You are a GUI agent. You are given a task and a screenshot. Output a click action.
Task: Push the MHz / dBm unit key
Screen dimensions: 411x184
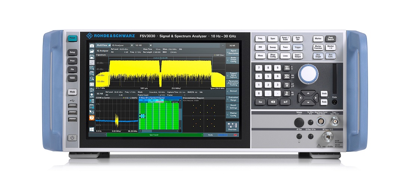tap(287, 76)
